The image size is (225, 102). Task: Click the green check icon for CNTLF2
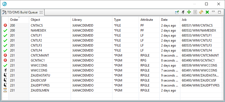click(x=5, y=40)
